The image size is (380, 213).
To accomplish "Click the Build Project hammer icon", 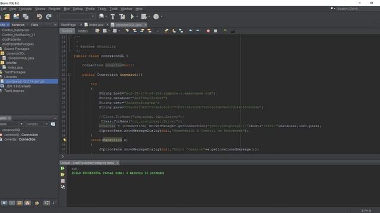I will click(x=113, y=17).
